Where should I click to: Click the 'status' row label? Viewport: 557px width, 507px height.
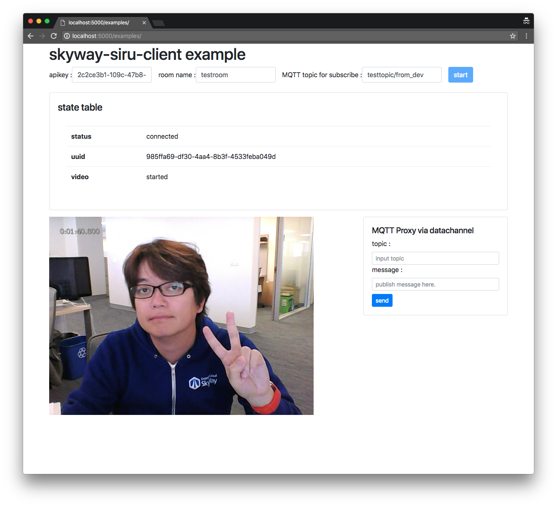[81, 136]
